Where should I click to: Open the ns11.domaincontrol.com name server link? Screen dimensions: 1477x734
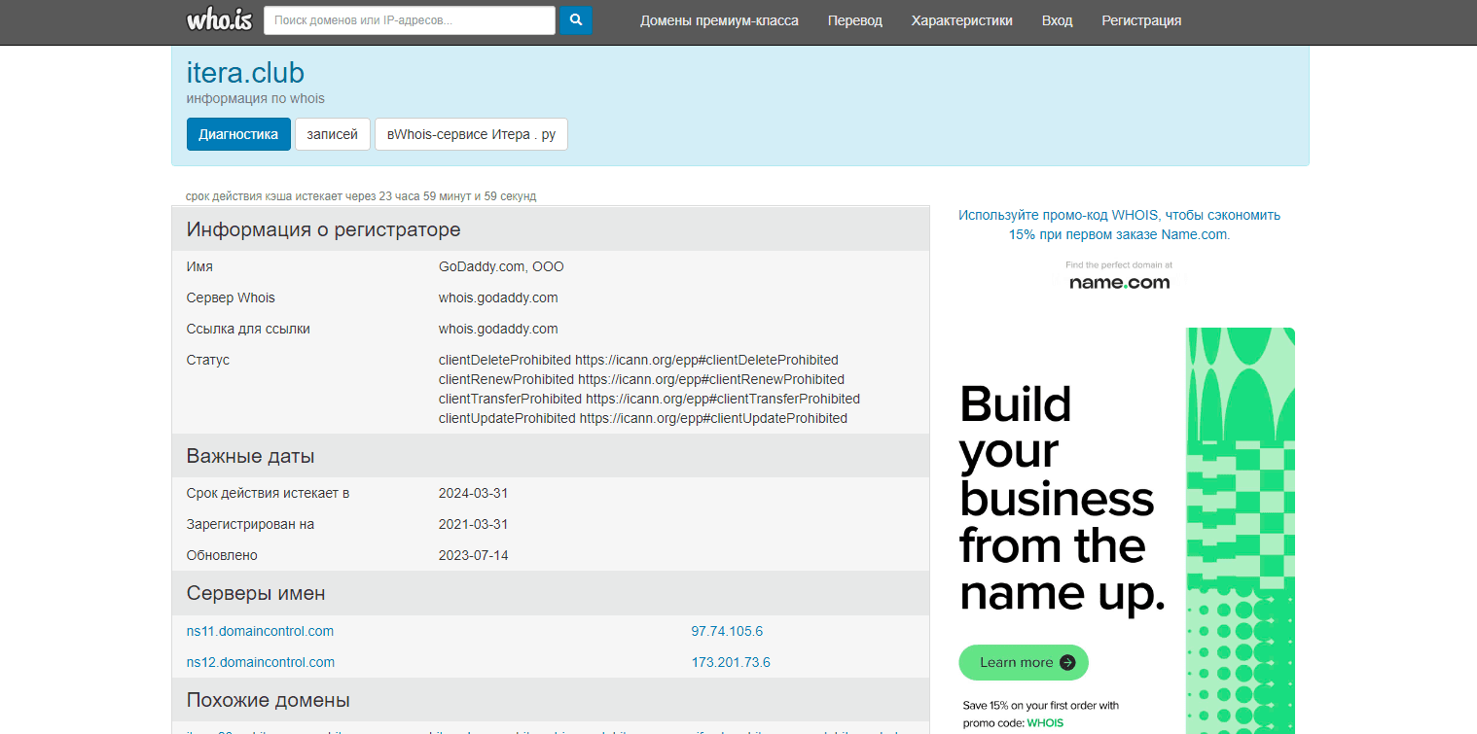pos(260,632)
